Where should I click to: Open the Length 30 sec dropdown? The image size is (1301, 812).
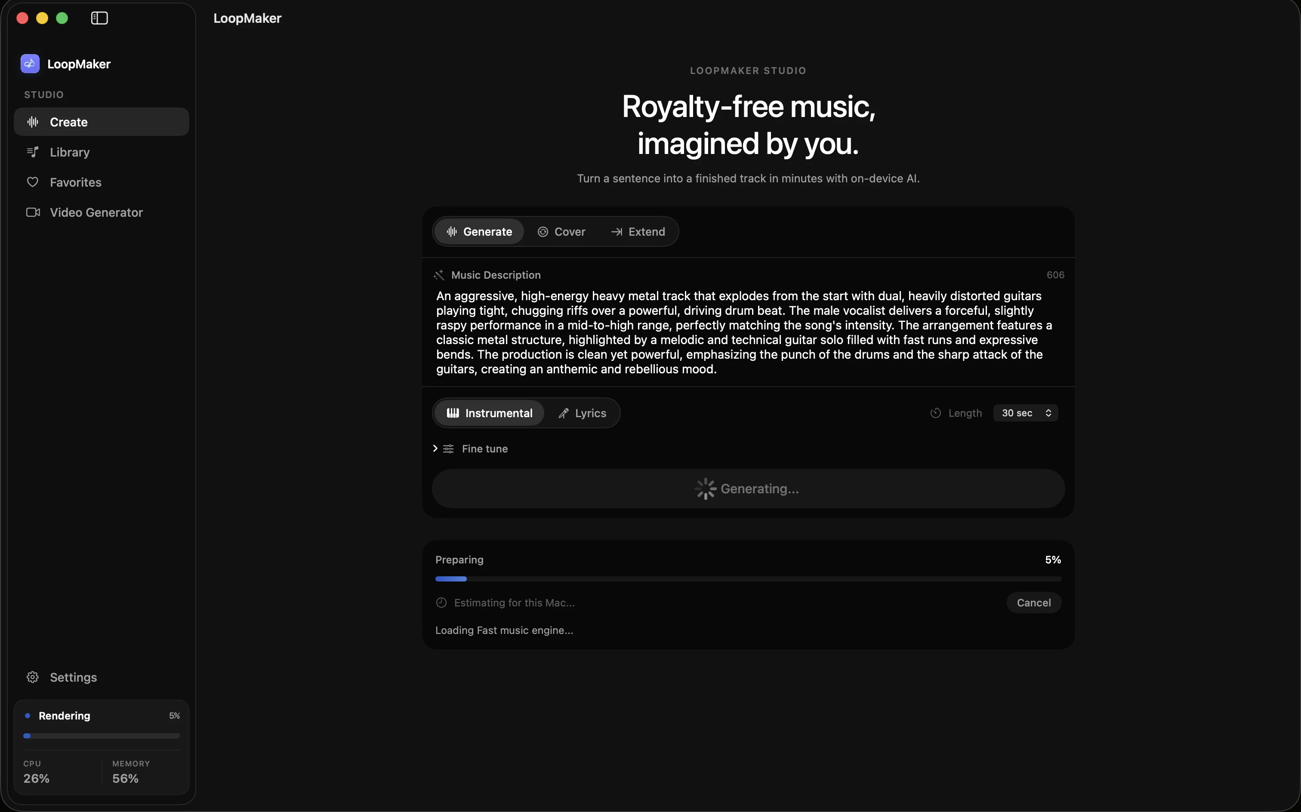pyautogui.click(x=1026, y=413)
